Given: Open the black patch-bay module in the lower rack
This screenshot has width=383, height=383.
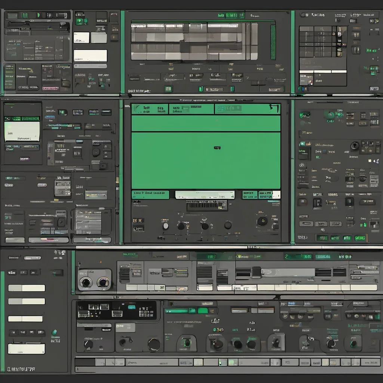Looking at the screenshot, I should point(117,310).
